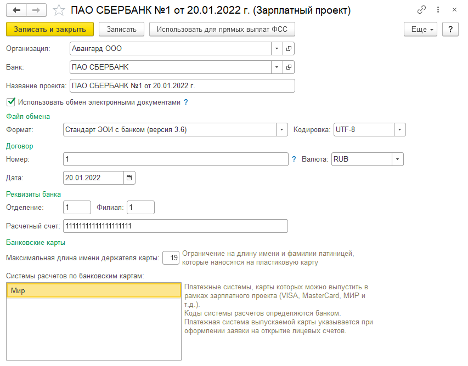Open the Организация record with open icon

pyautogui.click(x=289, y=49)
